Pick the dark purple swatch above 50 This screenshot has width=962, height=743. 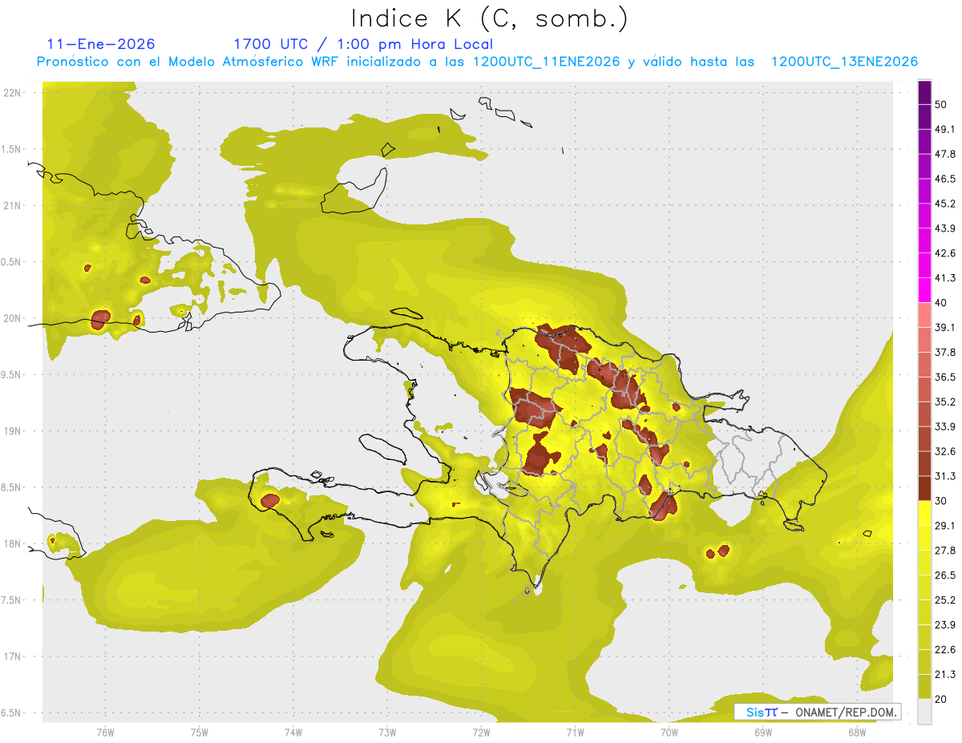(924, 92)
